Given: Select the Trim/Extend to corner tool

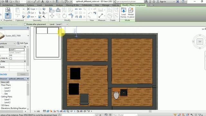Looking at the screenshot, I should [71, 16].
